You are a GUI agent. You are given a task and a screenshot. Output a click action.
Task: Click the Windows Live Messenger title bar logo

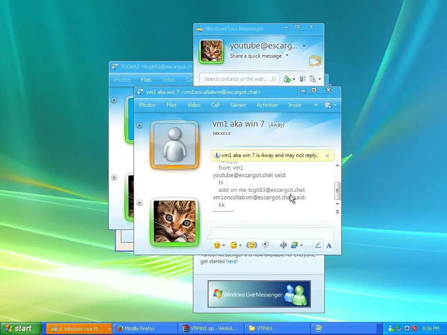pos(200,28)
